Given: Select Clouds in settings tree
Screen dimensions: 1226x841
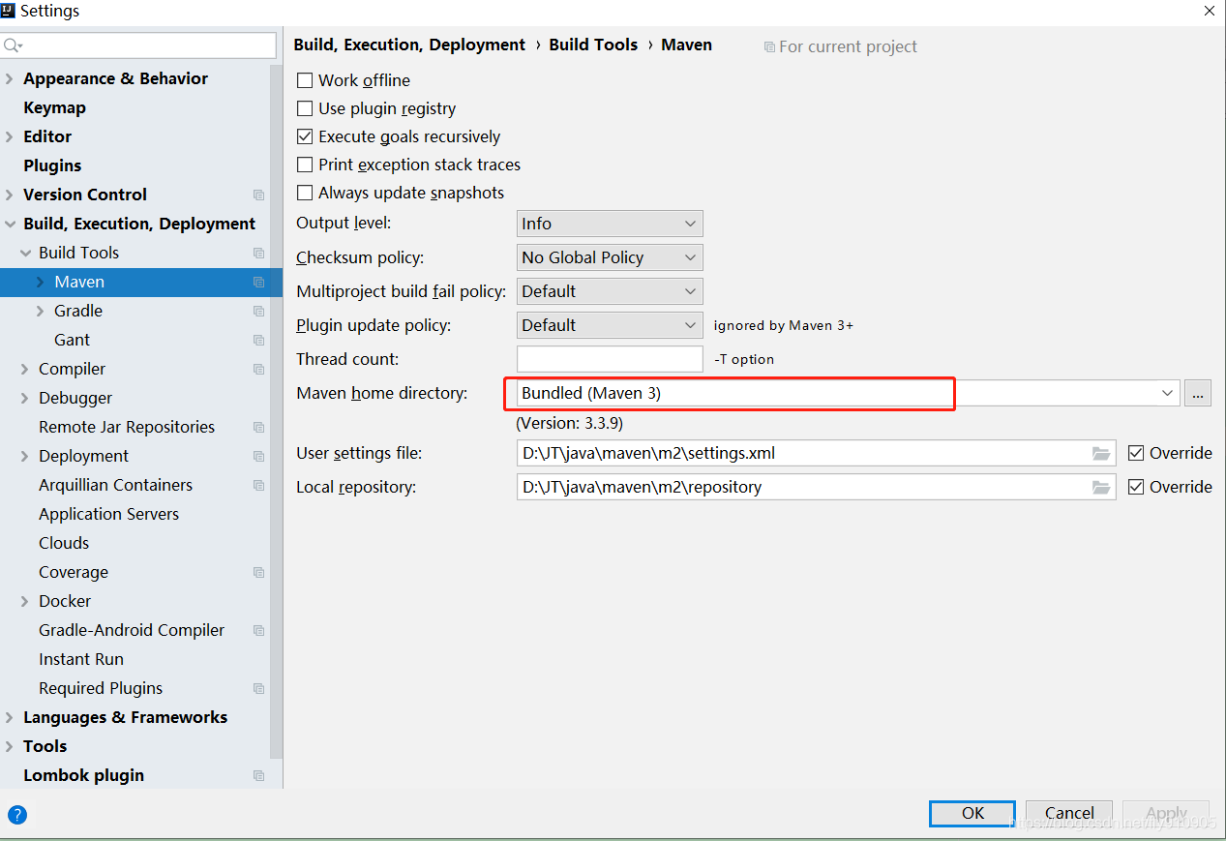Looking at the screenshot, I should point(64,543).
